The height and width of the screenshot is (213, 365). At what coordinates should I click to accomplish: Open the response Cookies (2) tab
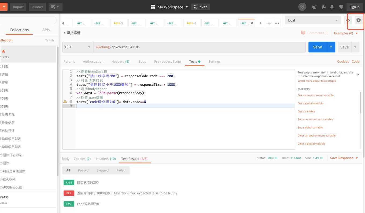(x=82, y=159)
